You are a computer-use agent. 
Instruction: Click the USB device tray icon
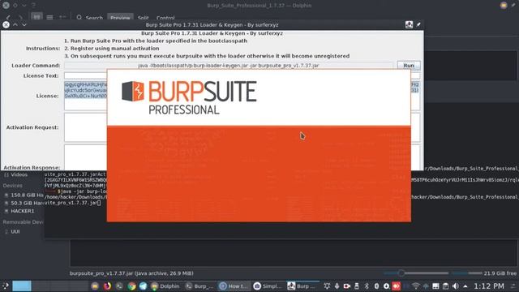pyautogui.click(x=357, y=286)
